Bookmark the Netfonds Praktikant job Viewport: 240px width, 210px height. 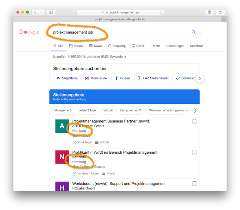point(194,152)
